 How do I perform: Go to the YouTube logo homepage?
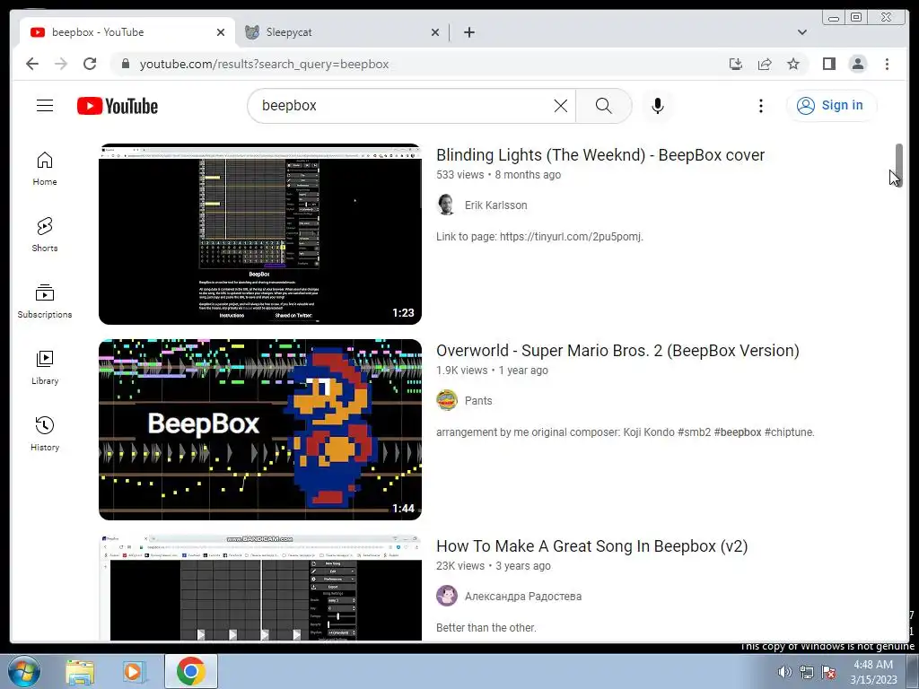click(118, 106)
